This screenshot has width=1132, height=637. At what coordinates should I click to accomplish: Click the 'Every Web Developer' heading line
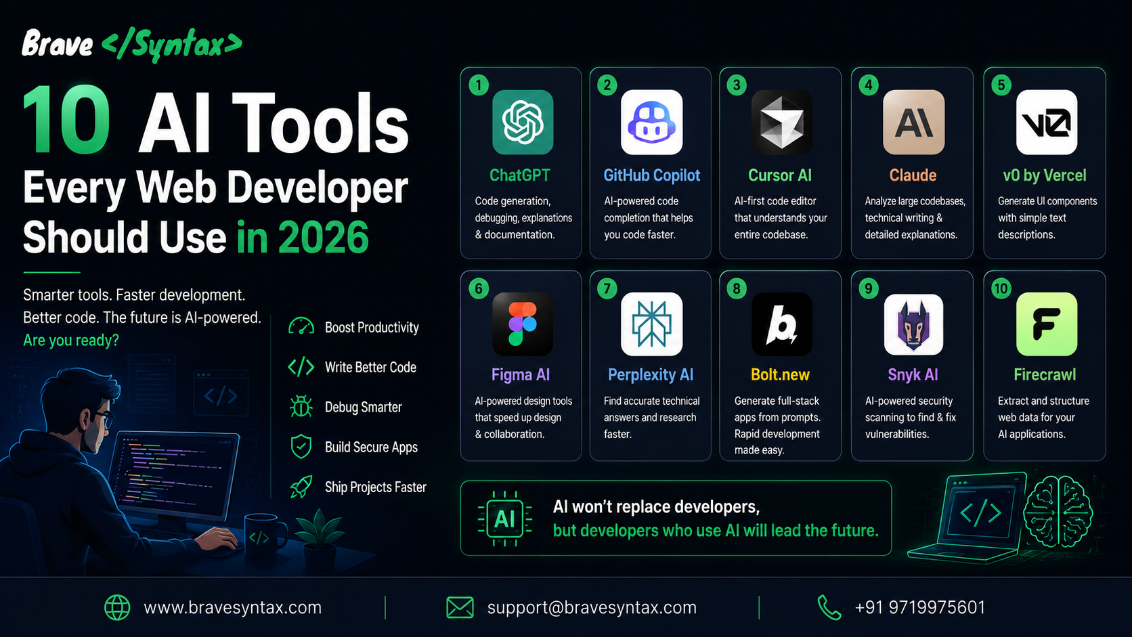(215, 188)
